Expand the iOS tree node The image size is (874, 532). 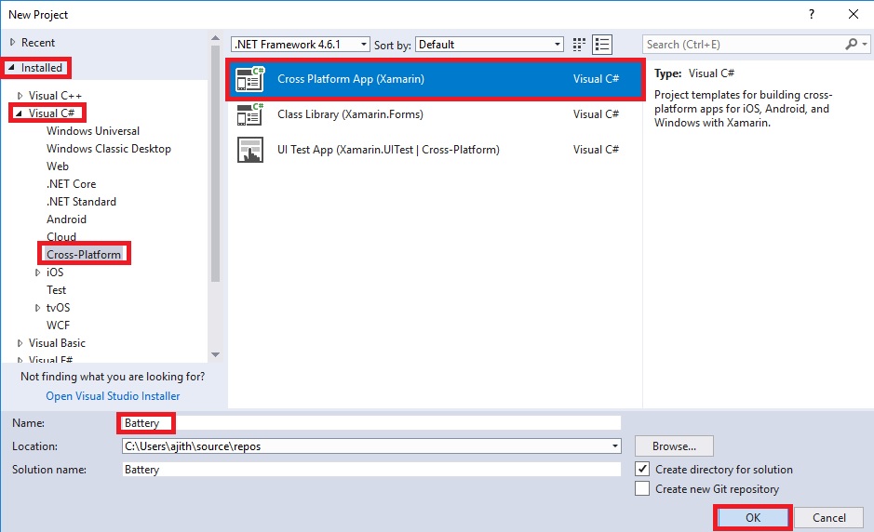[37, 273]
